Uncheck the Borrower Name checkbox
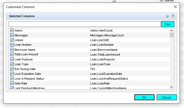The width and height of the screenshot is (184, 108). pos(12,50)
